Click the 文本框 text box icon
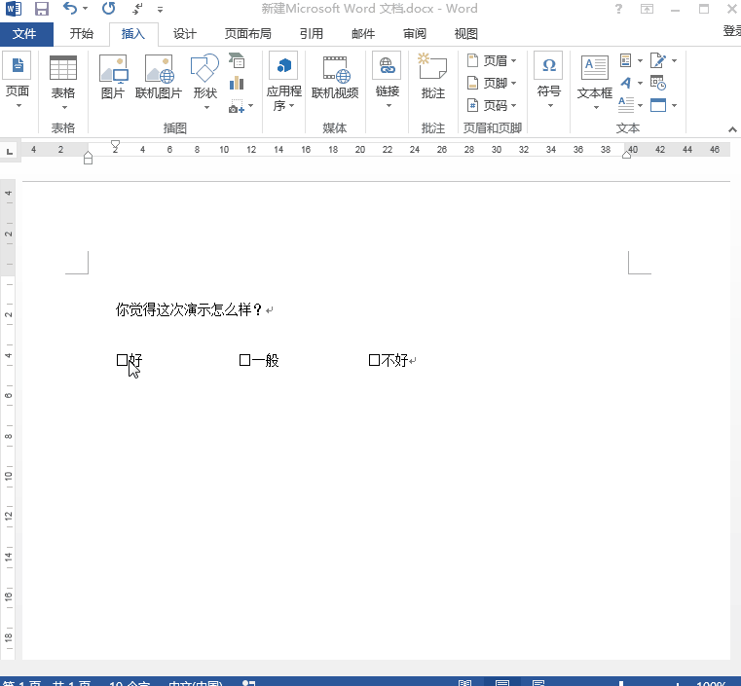This screenshot has width=741, height=686. click(595, 67)
